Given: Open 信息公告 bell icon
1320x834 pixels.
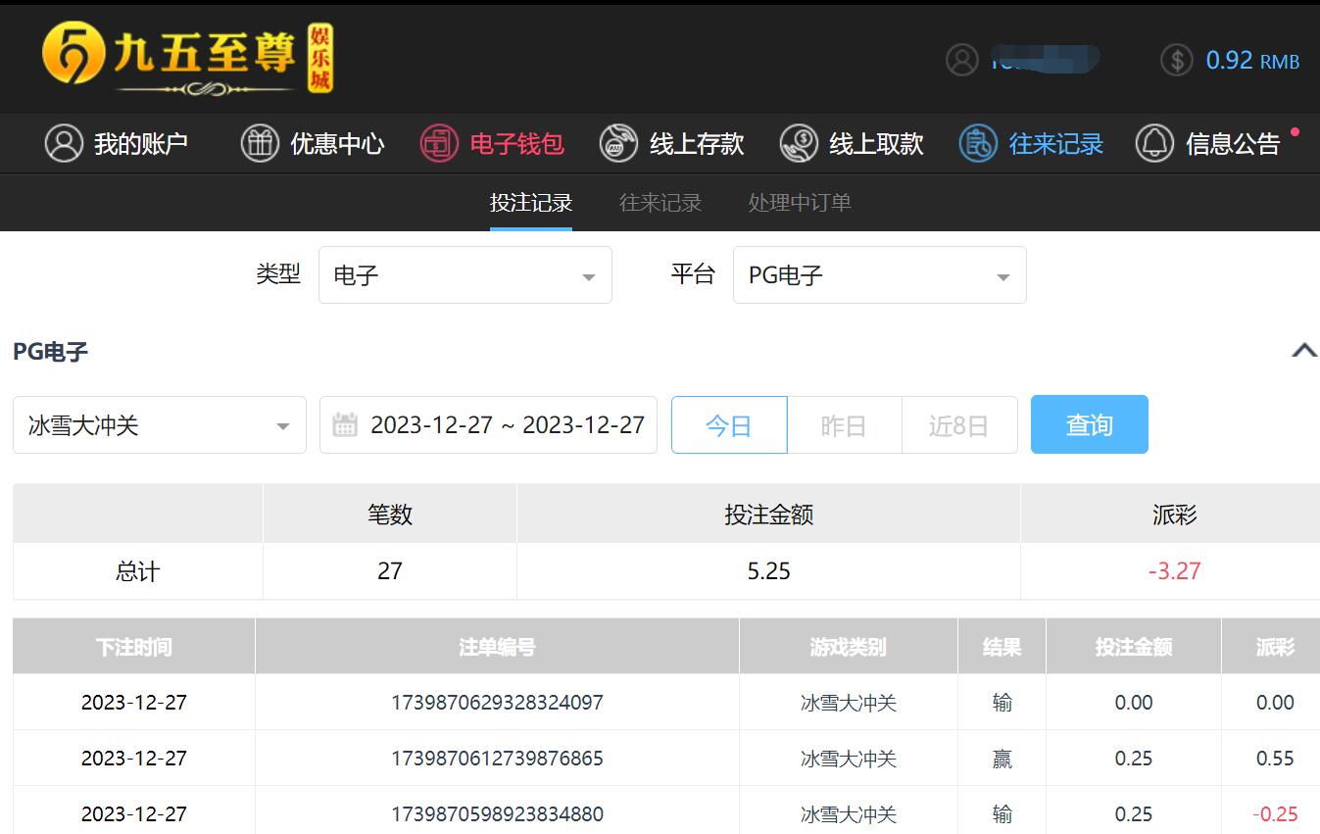Looking at the screenshot, I should click(x=1154, y=144).
